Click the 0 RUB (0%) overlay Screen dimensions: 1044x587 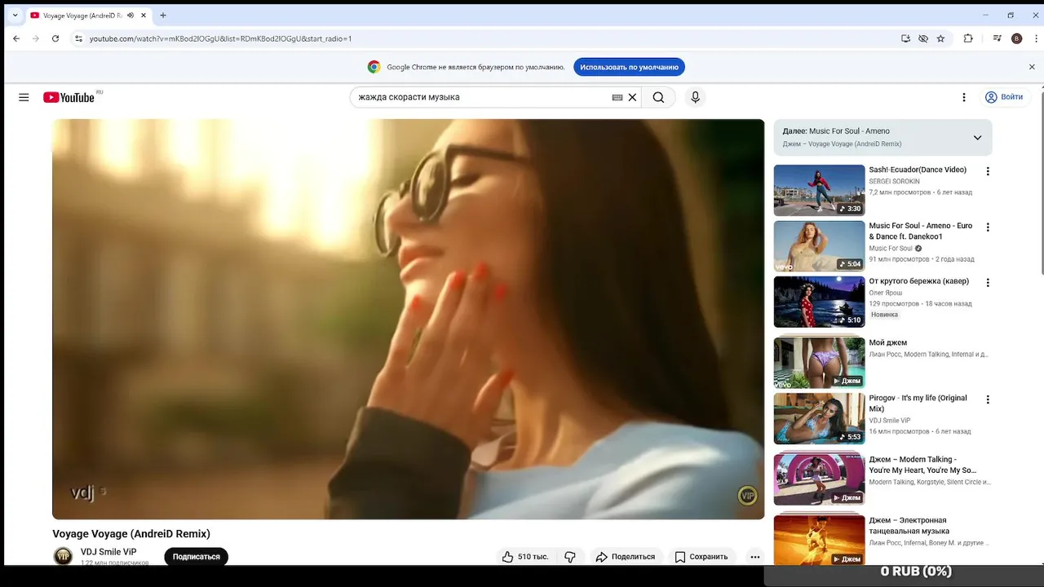coord(916,572)
